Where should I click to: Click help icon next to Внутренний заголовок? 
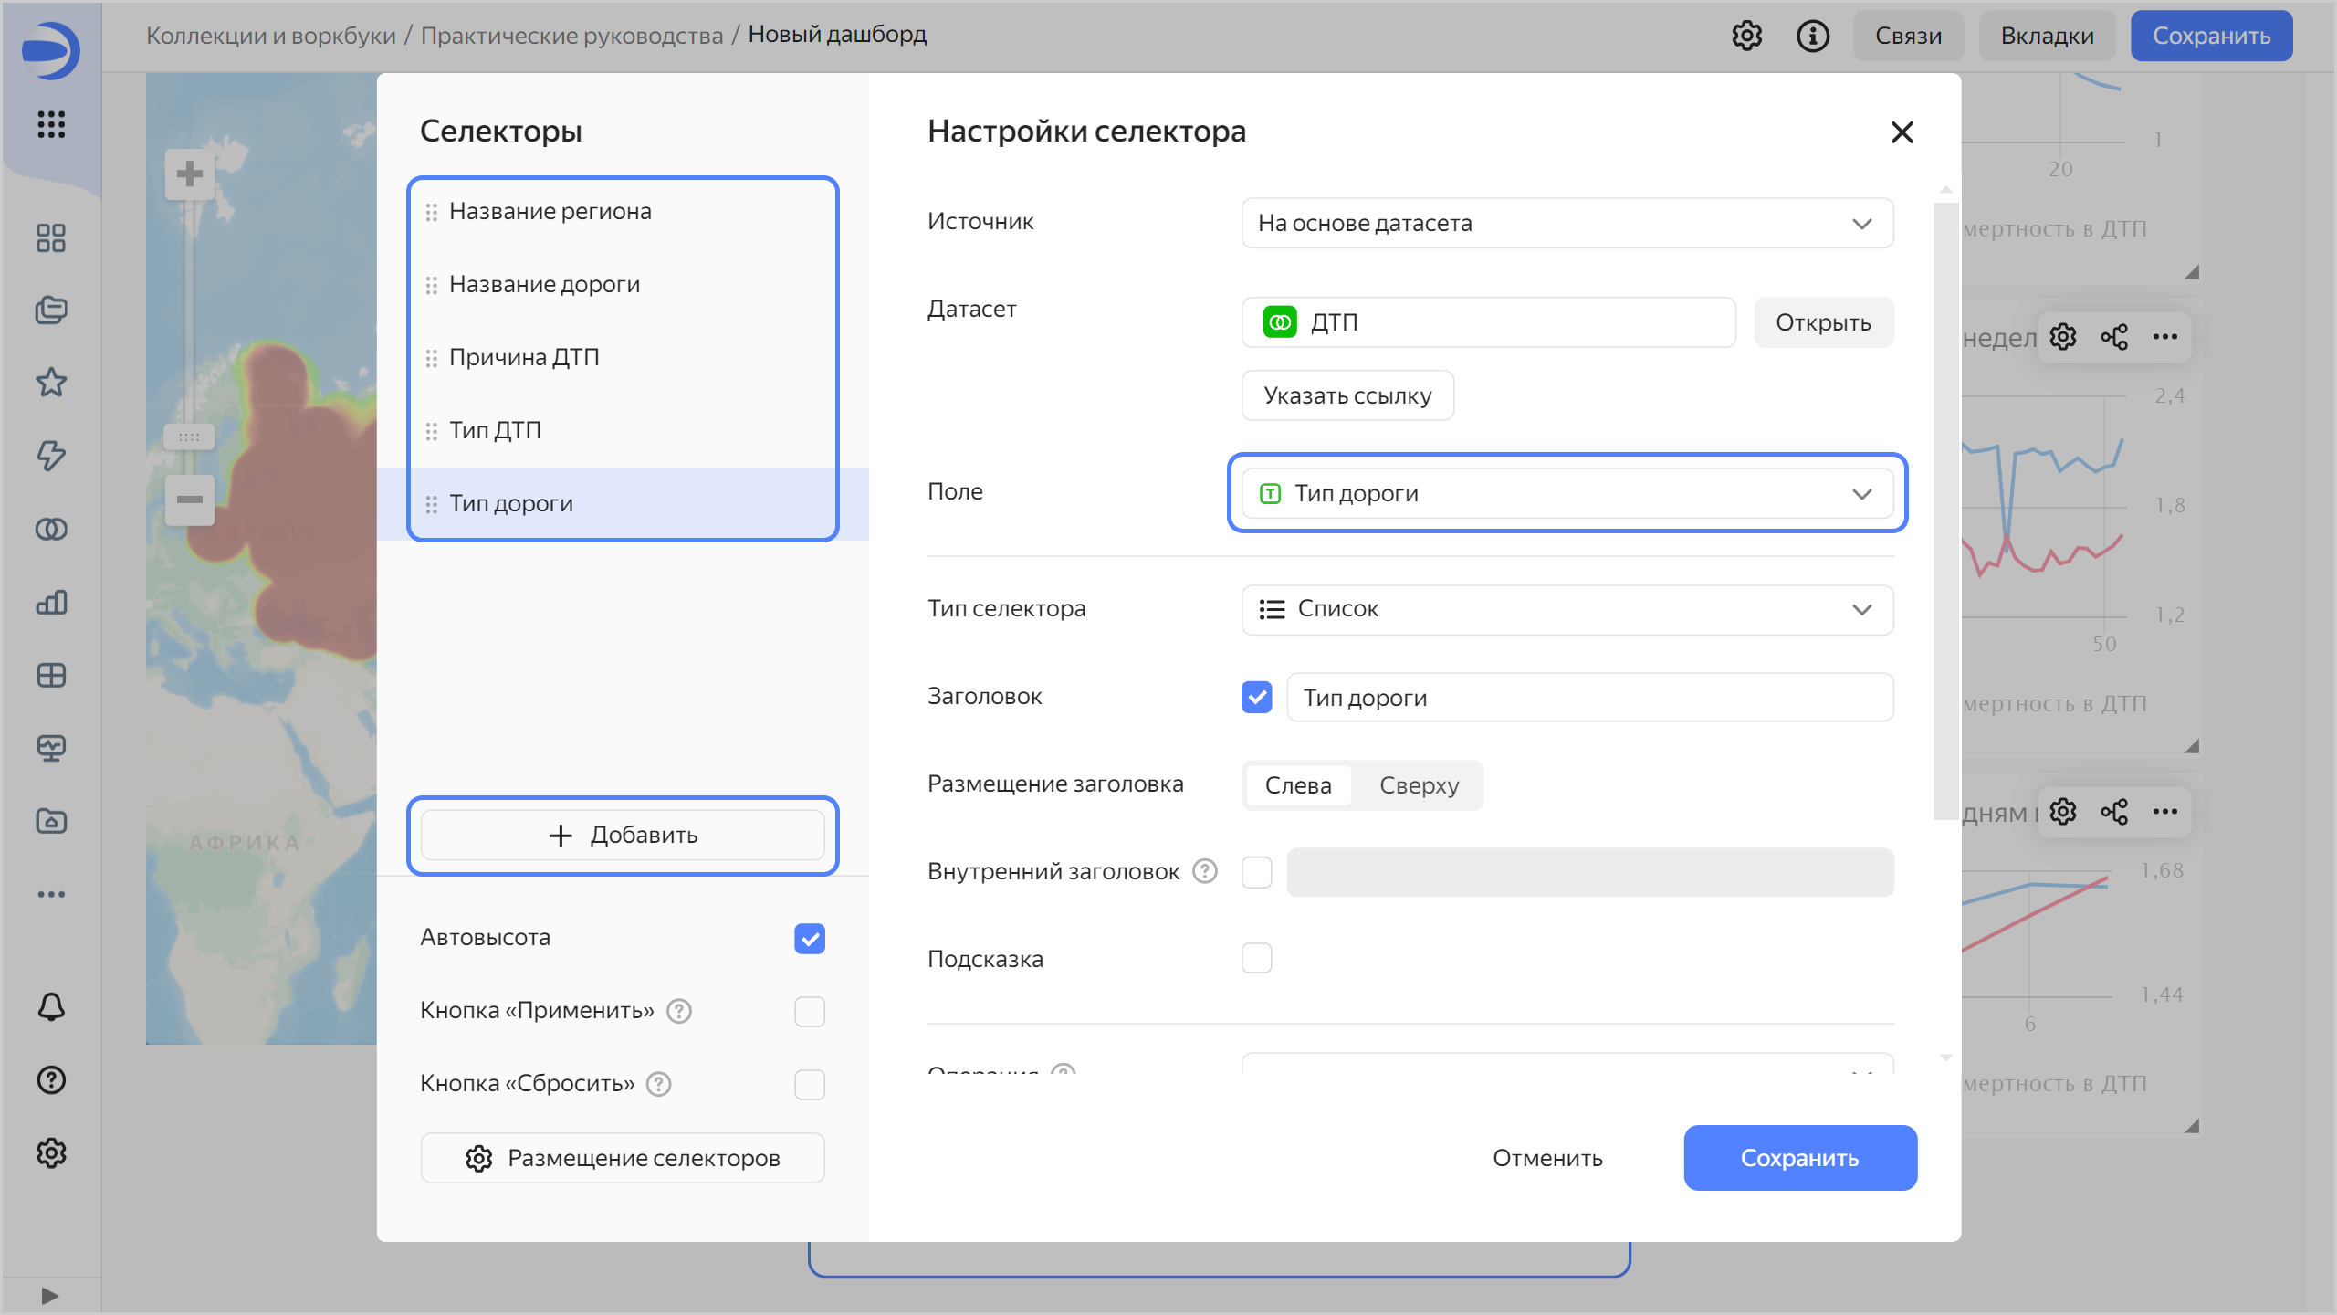click(x=1205, y=871)
